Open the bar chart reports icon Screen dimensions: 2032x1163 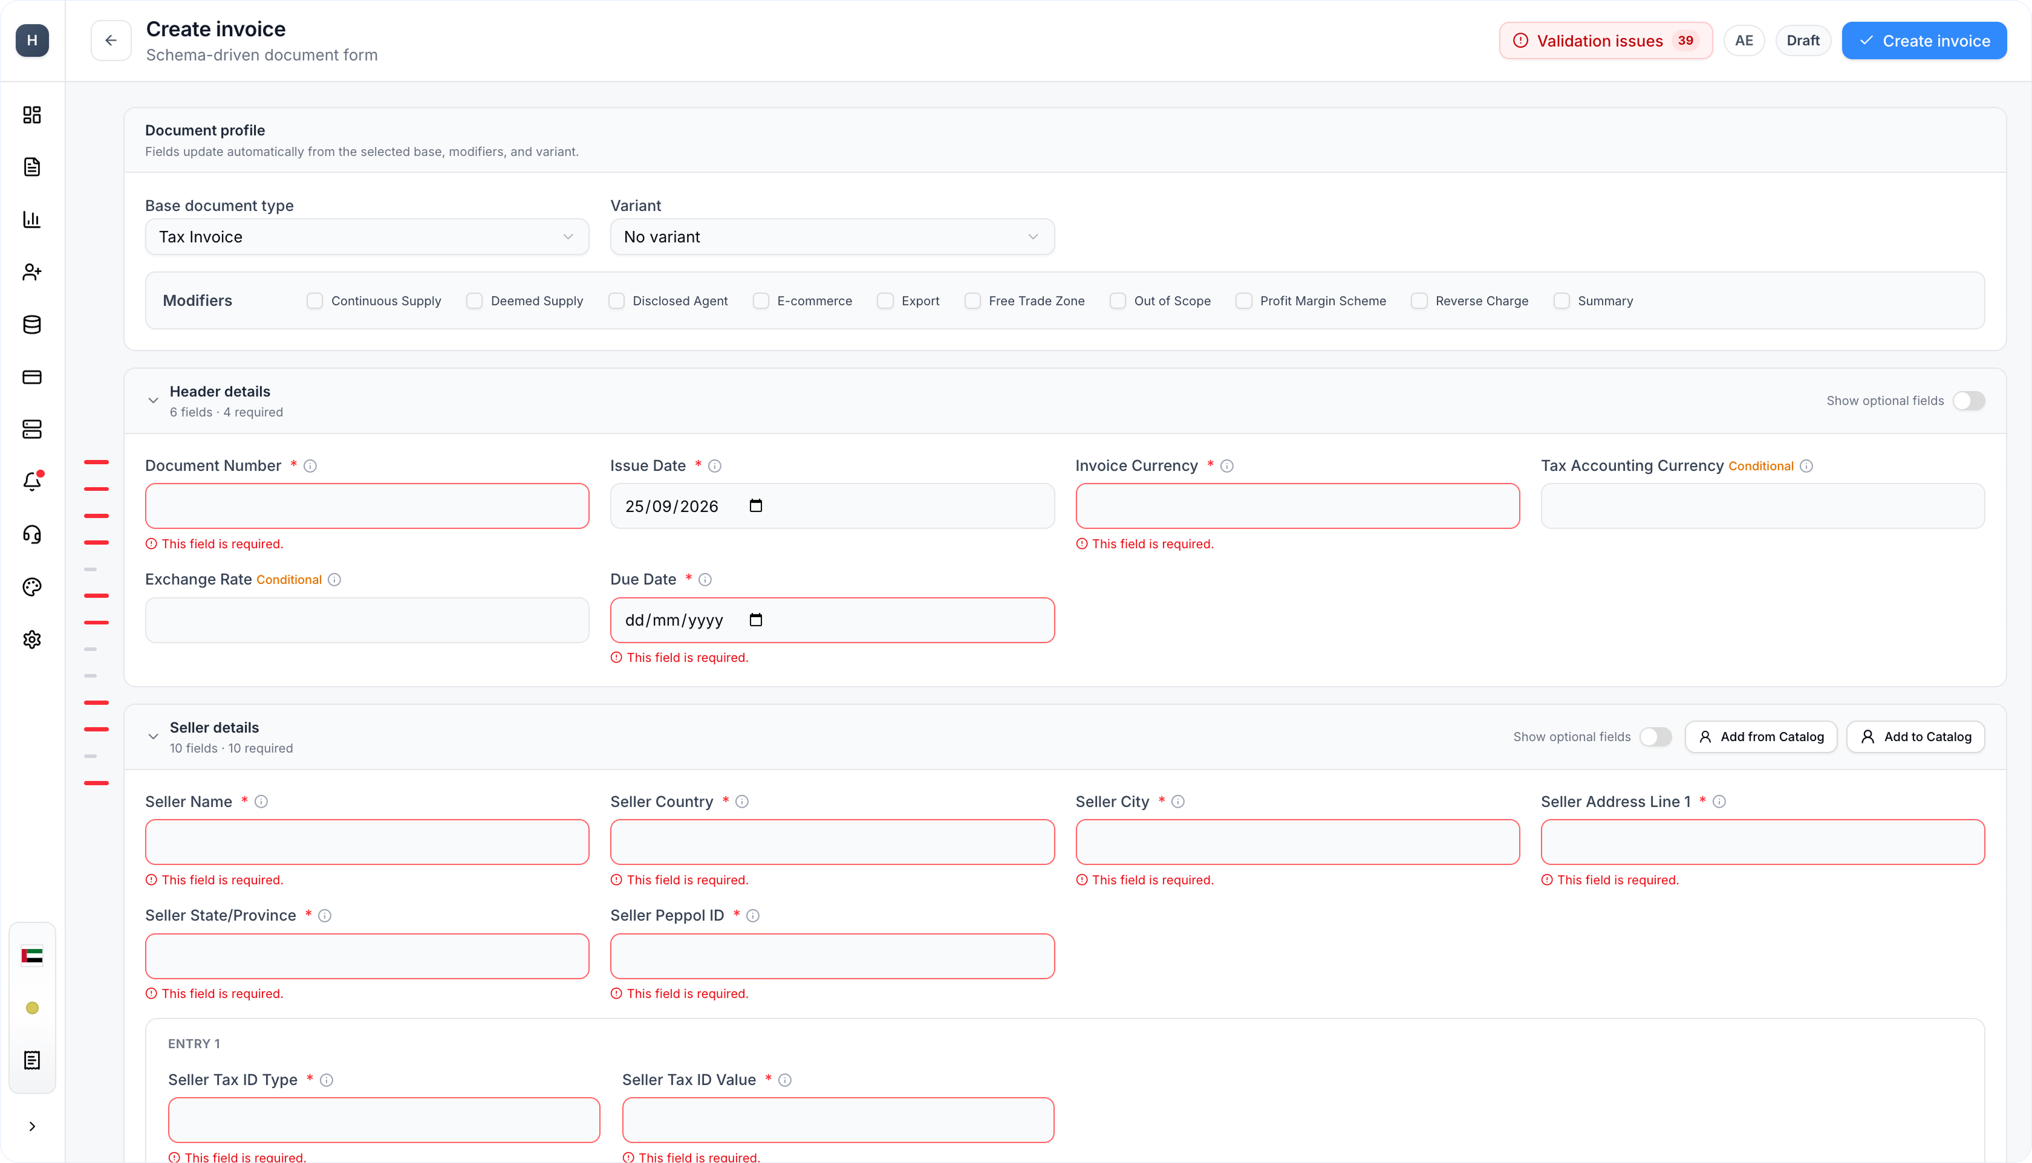point(32,219)
